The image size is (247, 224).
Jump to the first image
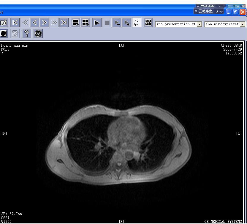15,23
